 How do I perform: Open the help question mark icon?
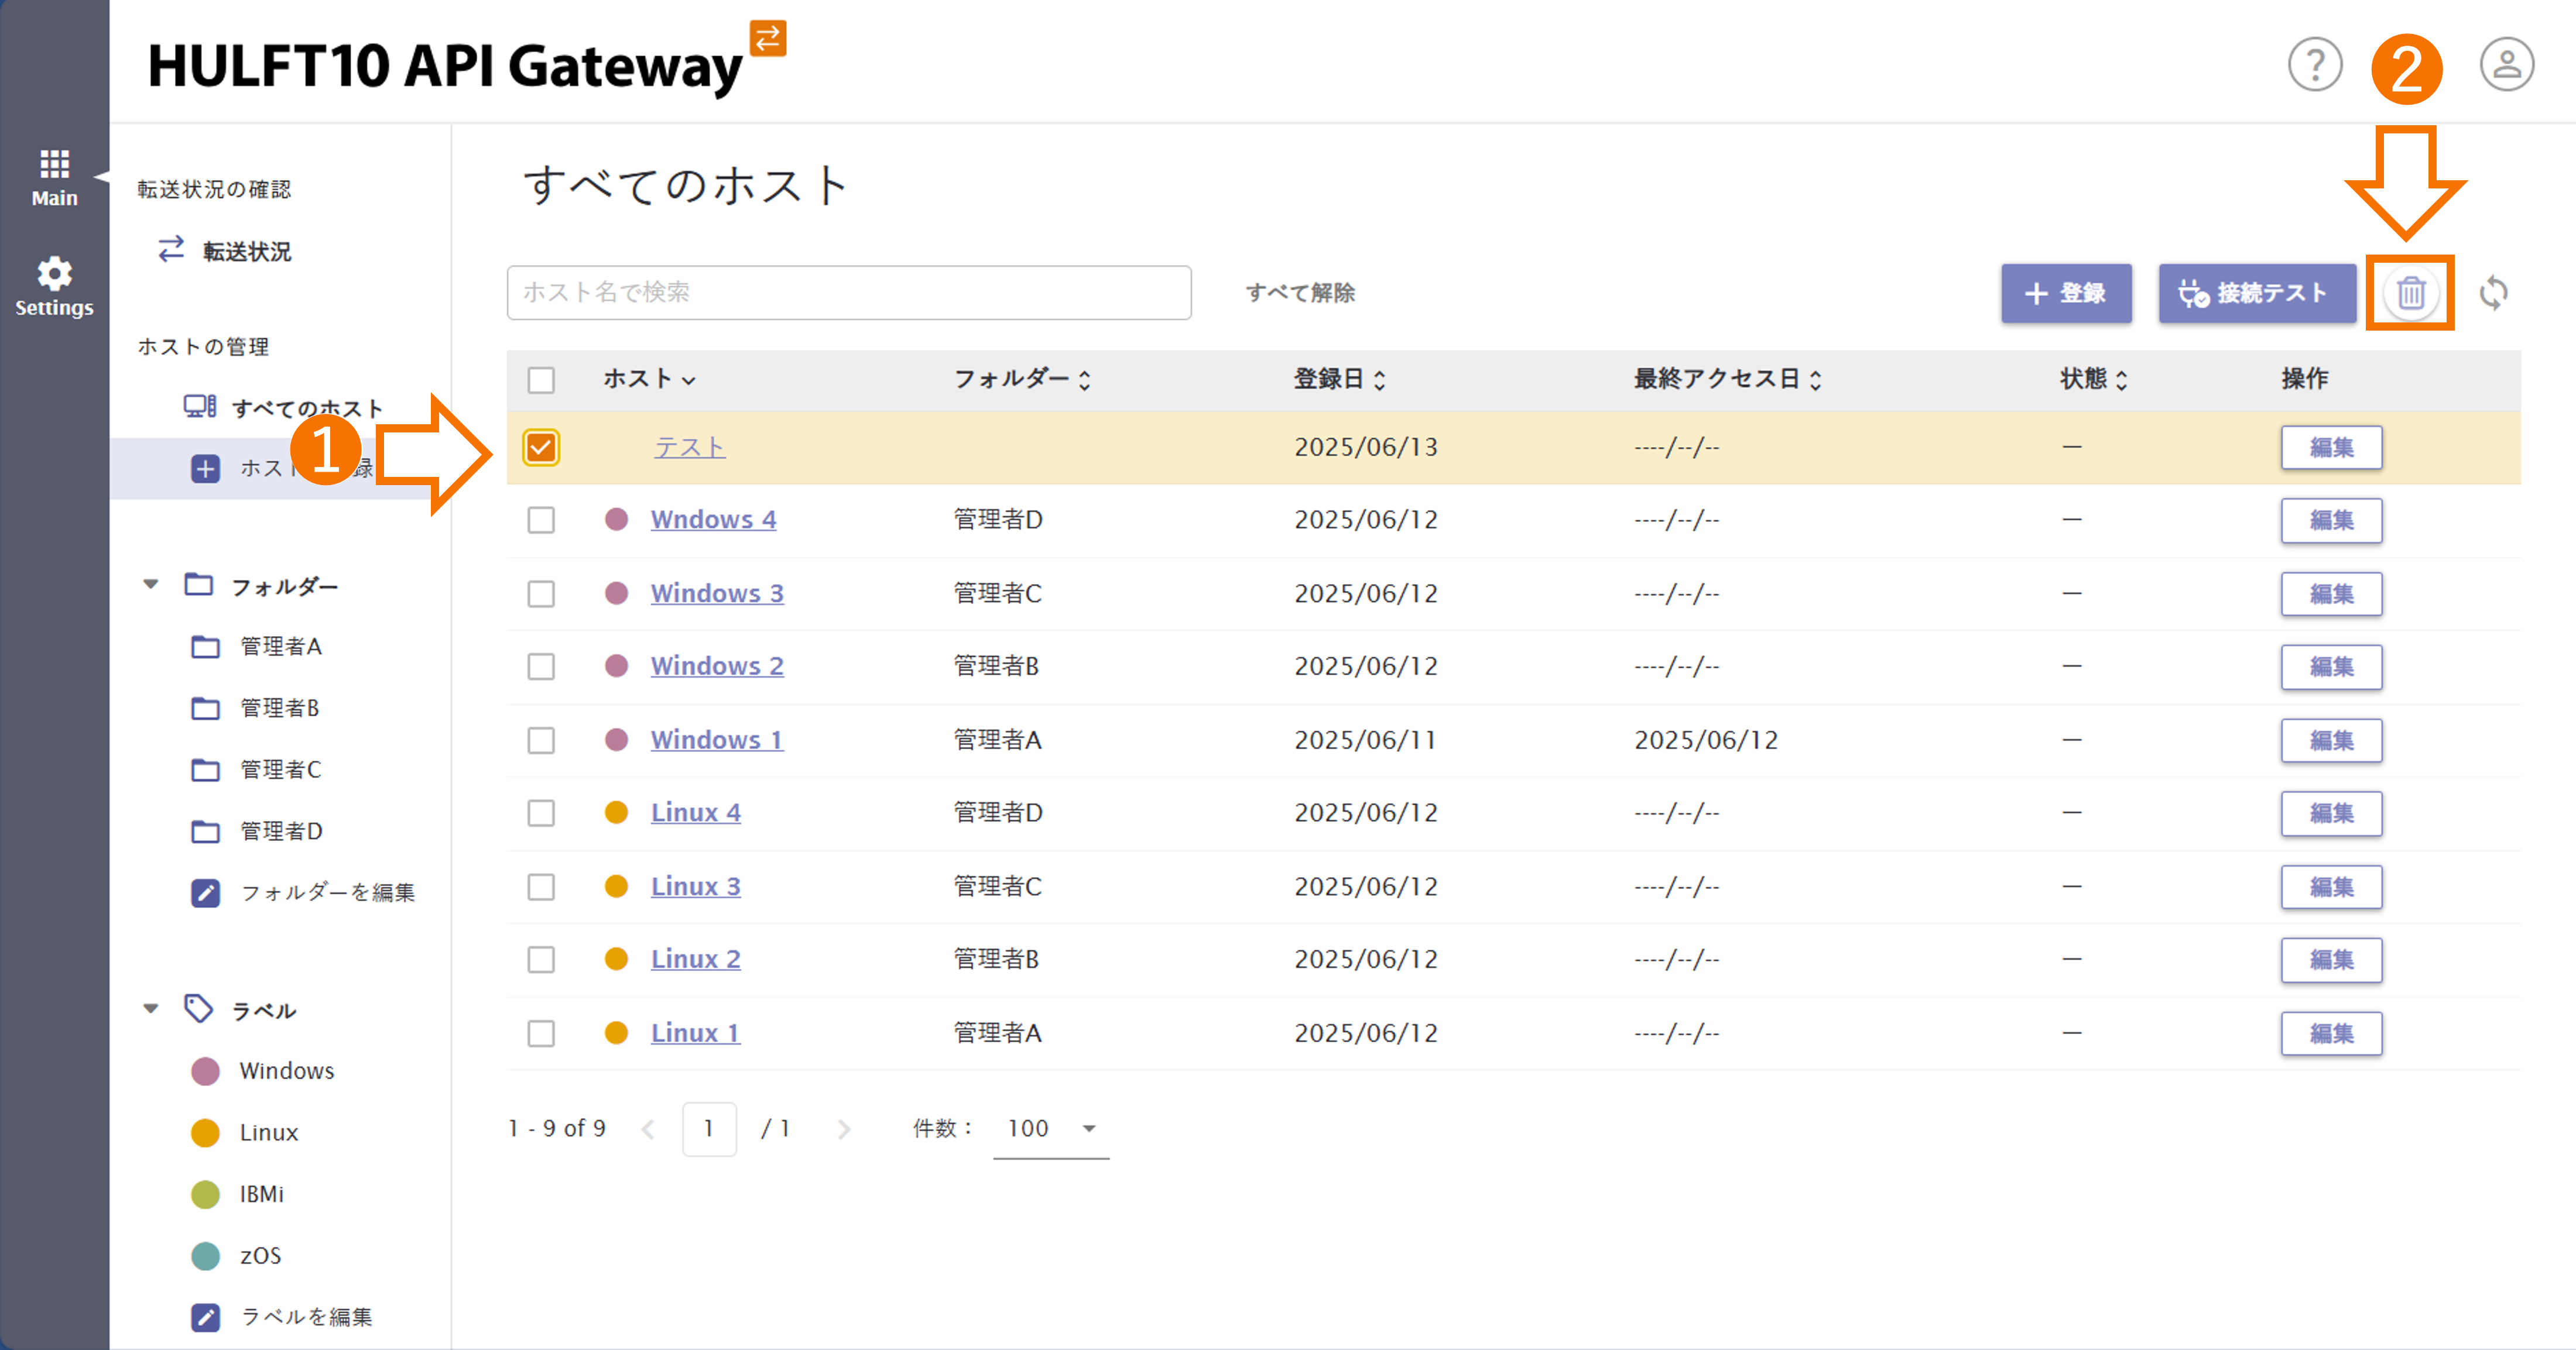tap(2314, 65)
